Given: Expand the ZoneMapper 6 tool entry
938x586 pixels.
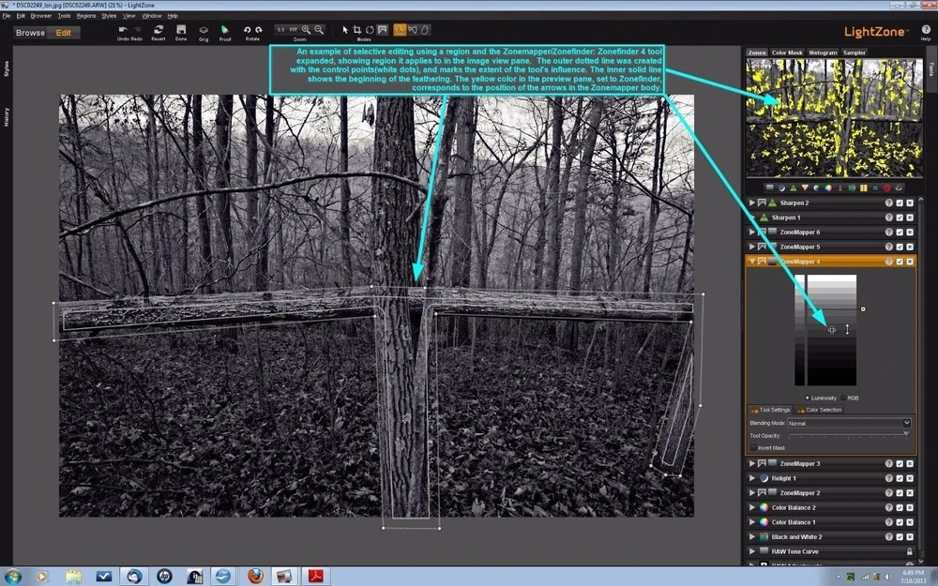Looking at the screenshot, I should (752, 232).
